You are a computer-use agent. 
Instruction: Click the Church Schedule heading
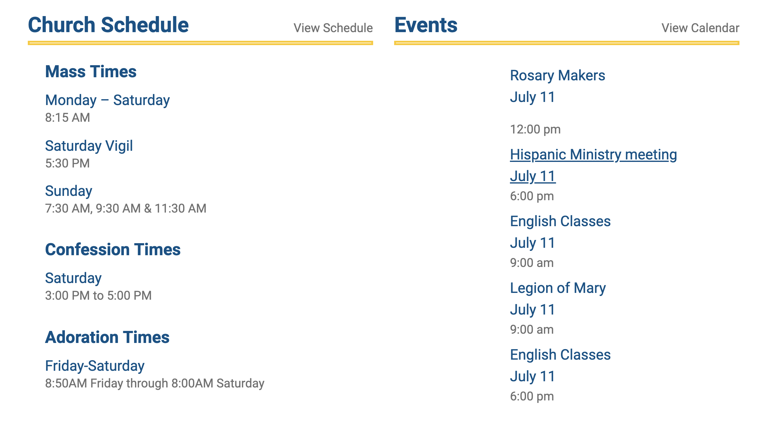click(108, 25)
